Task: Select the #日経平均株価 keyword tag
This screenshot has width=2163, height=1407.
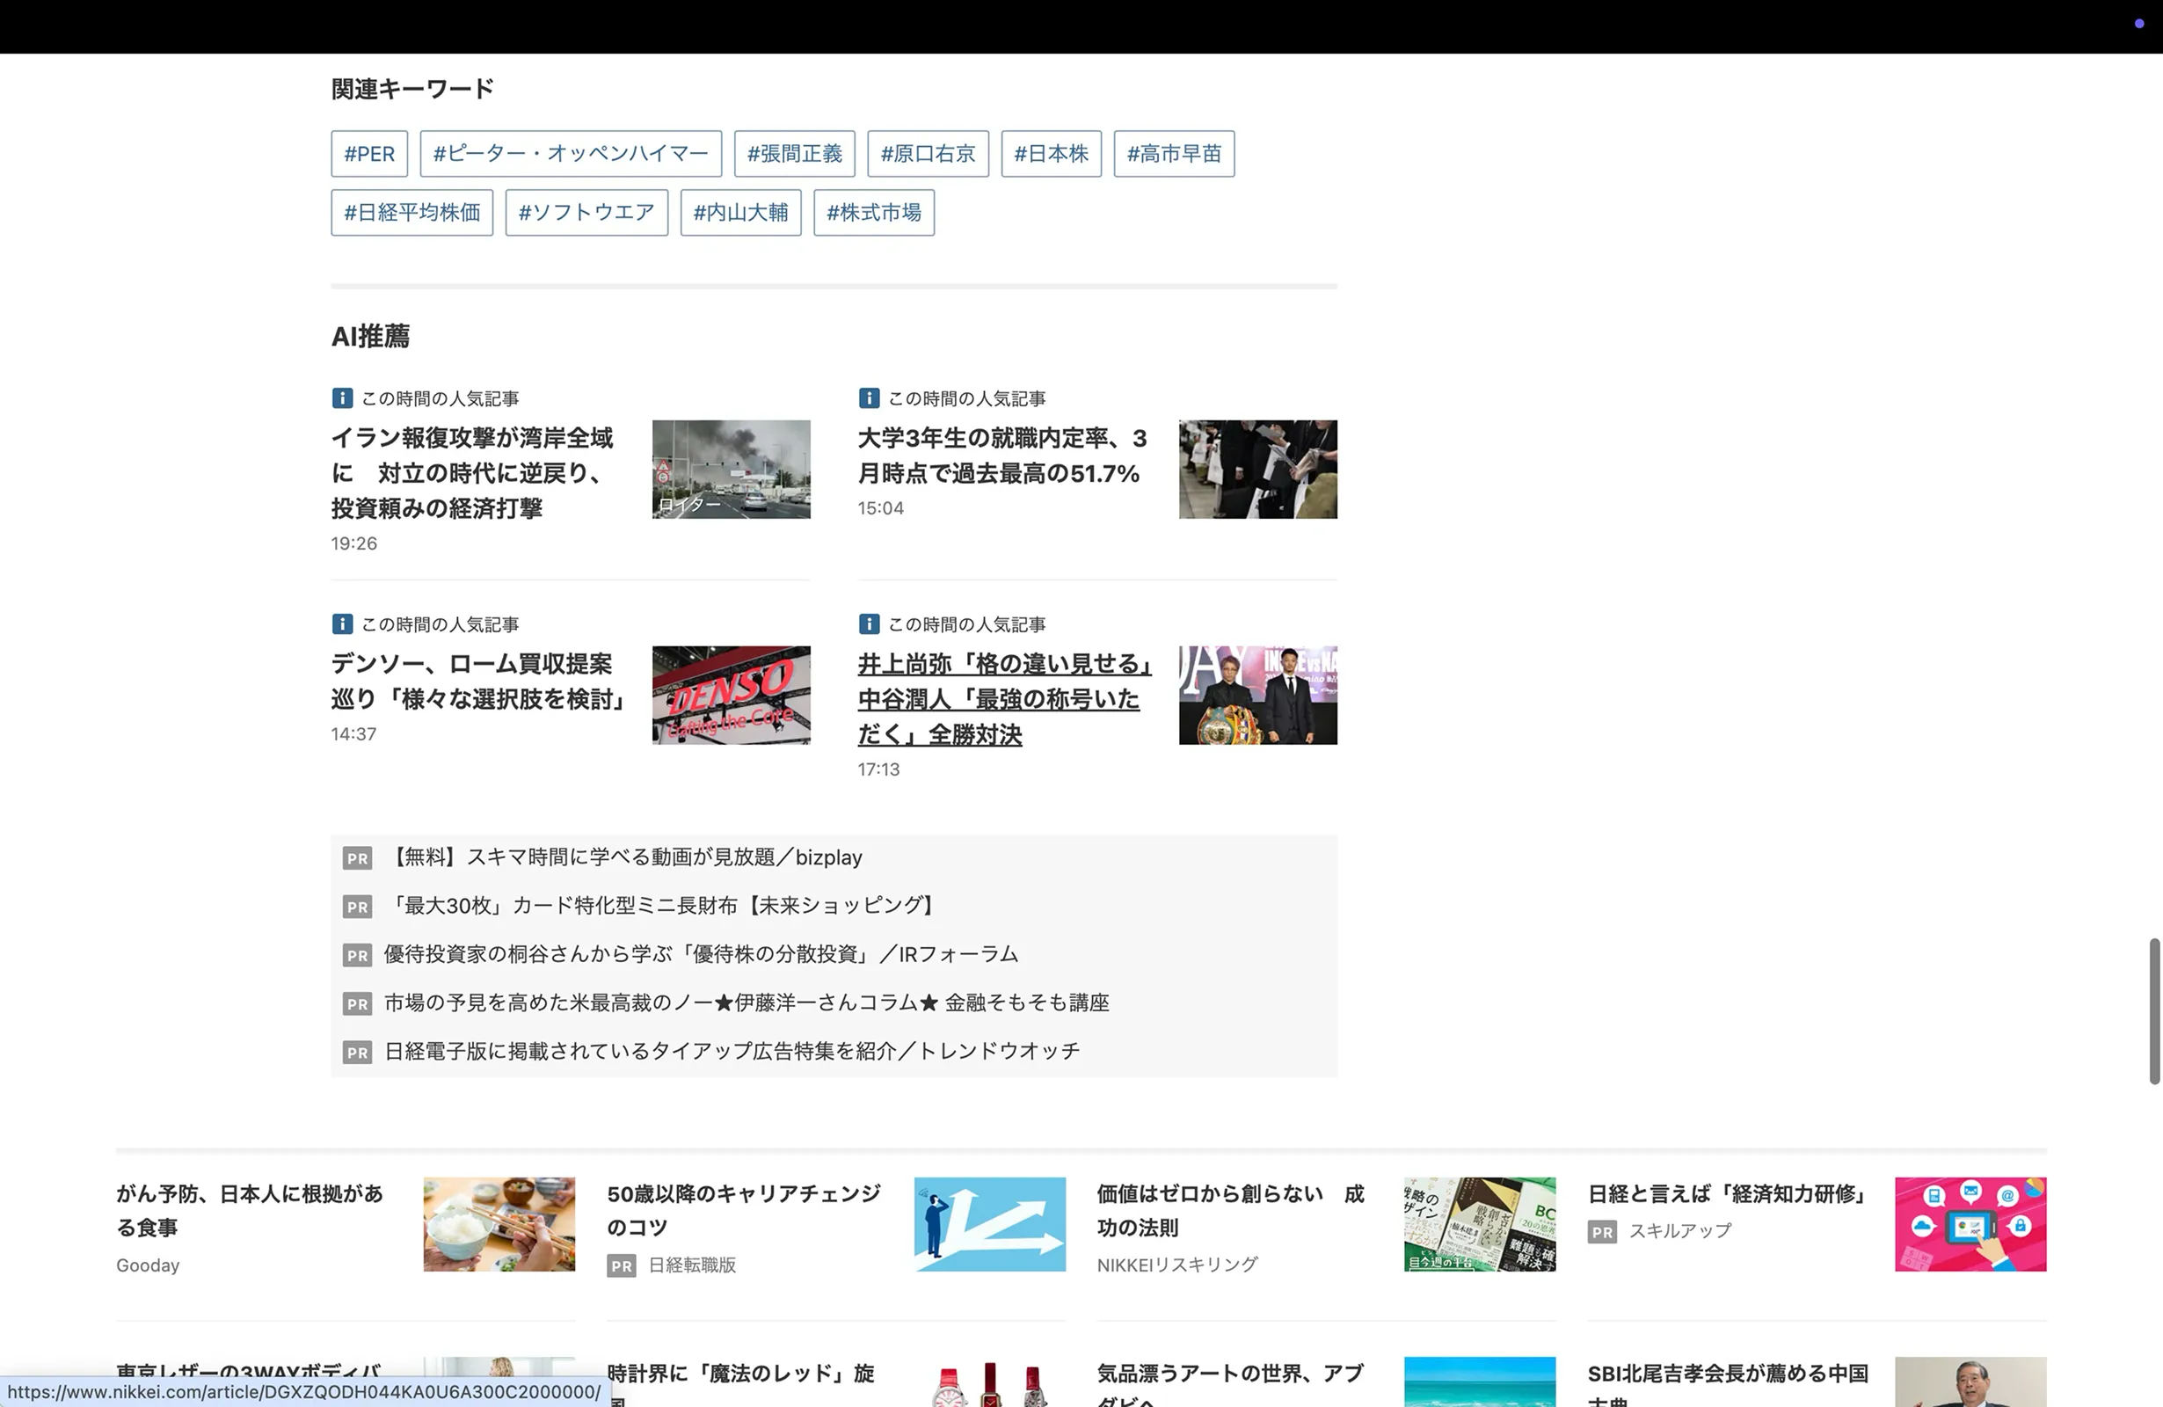Action: pos(411,213)
